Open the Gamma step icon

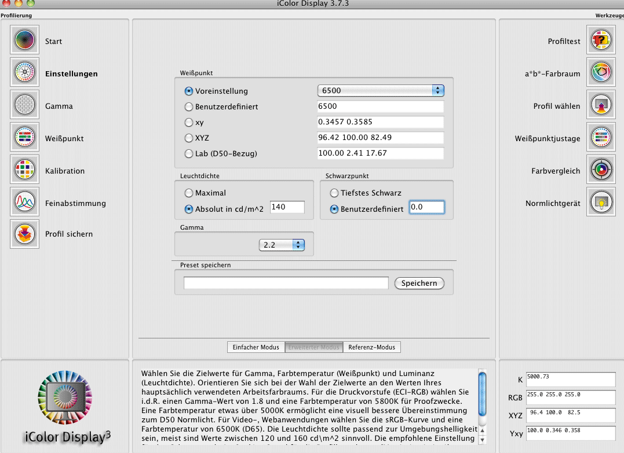tap(24, 106)
